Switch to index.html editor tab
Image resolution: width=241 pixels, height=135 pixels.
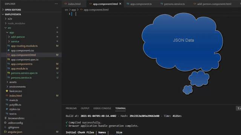(74, 4)
